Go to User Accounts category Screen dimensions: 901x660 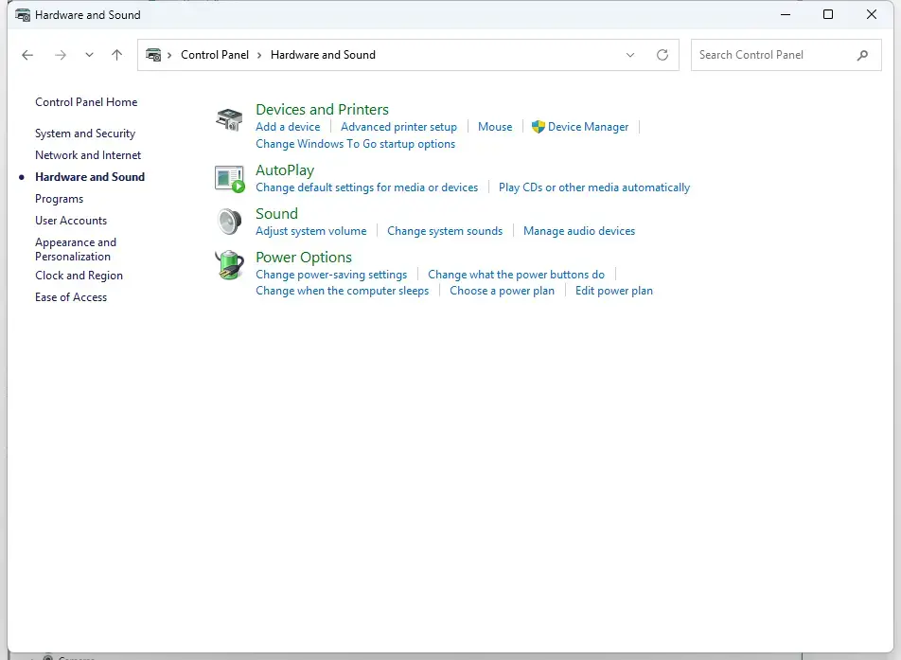point(71,221)
